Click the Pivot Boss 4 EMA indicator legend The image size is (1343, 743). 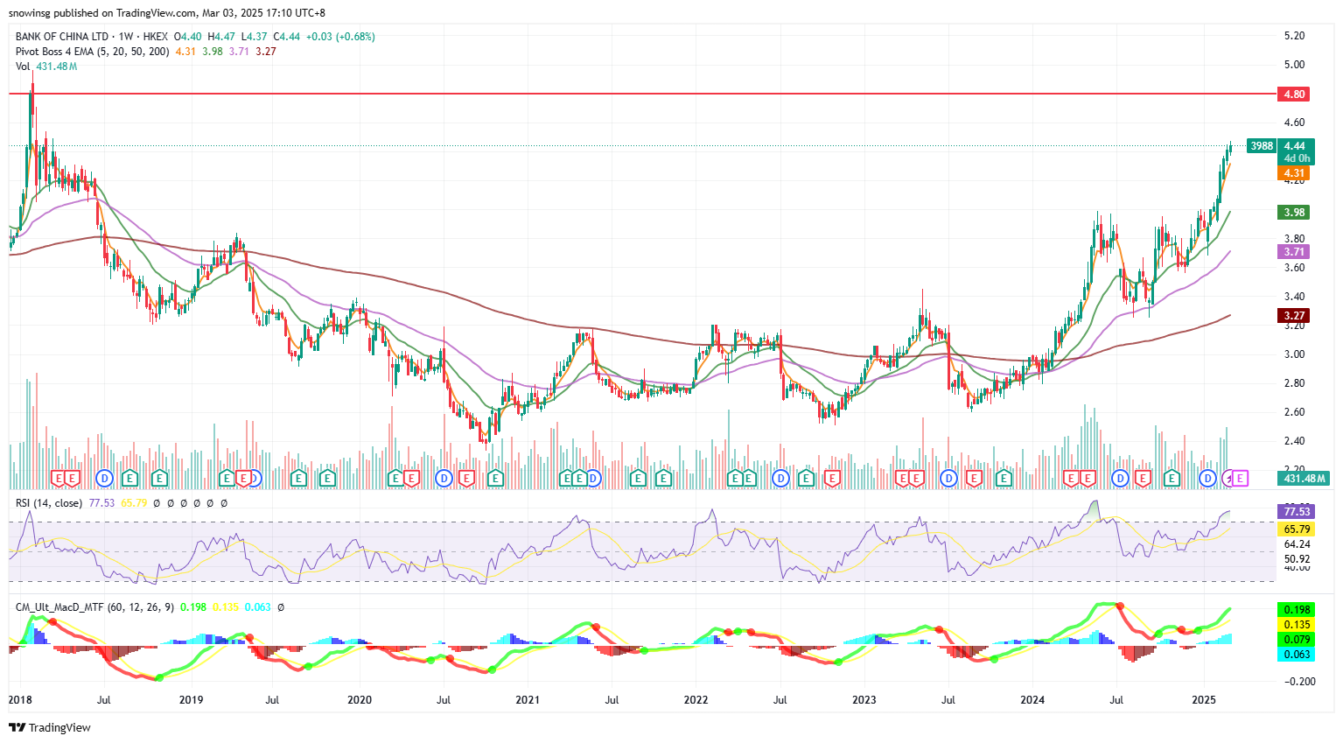[93, 52]
